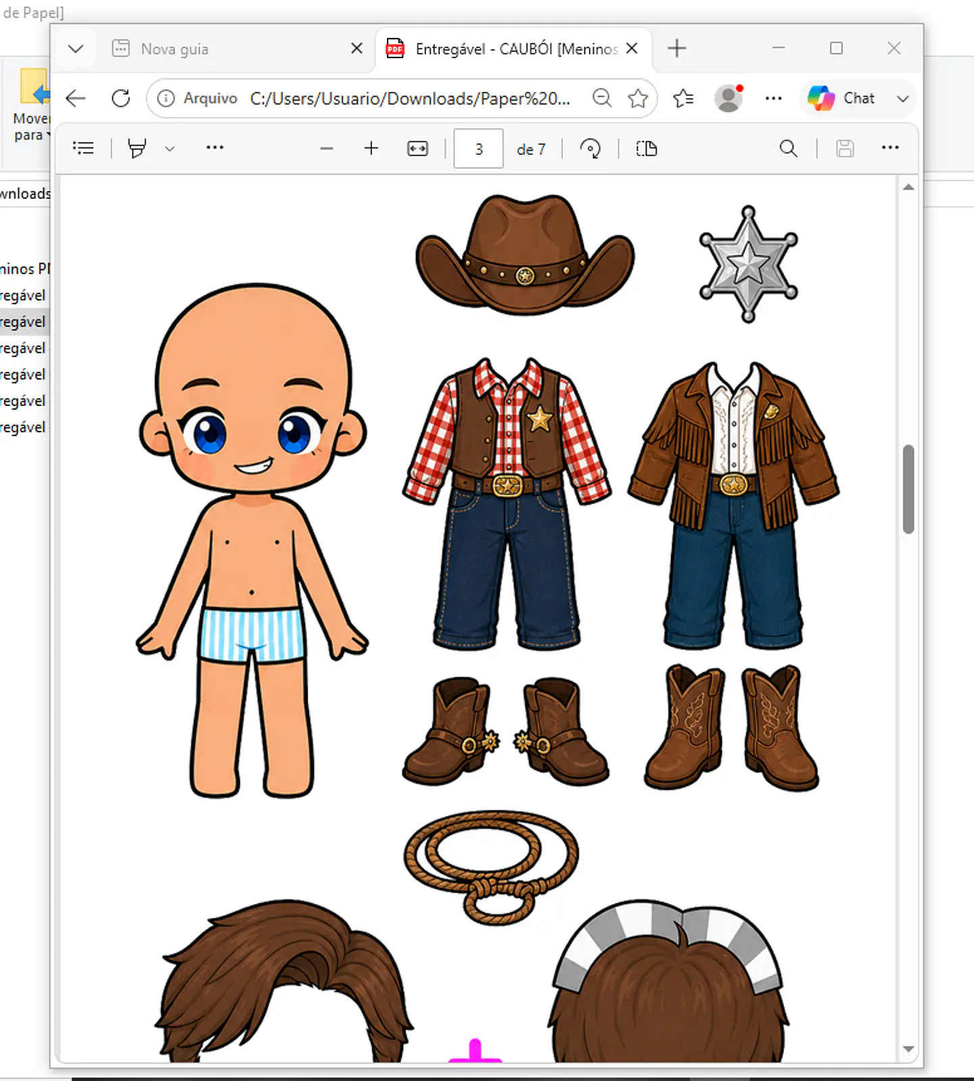Open more PDF tools menu

click(x=214, y=147)
